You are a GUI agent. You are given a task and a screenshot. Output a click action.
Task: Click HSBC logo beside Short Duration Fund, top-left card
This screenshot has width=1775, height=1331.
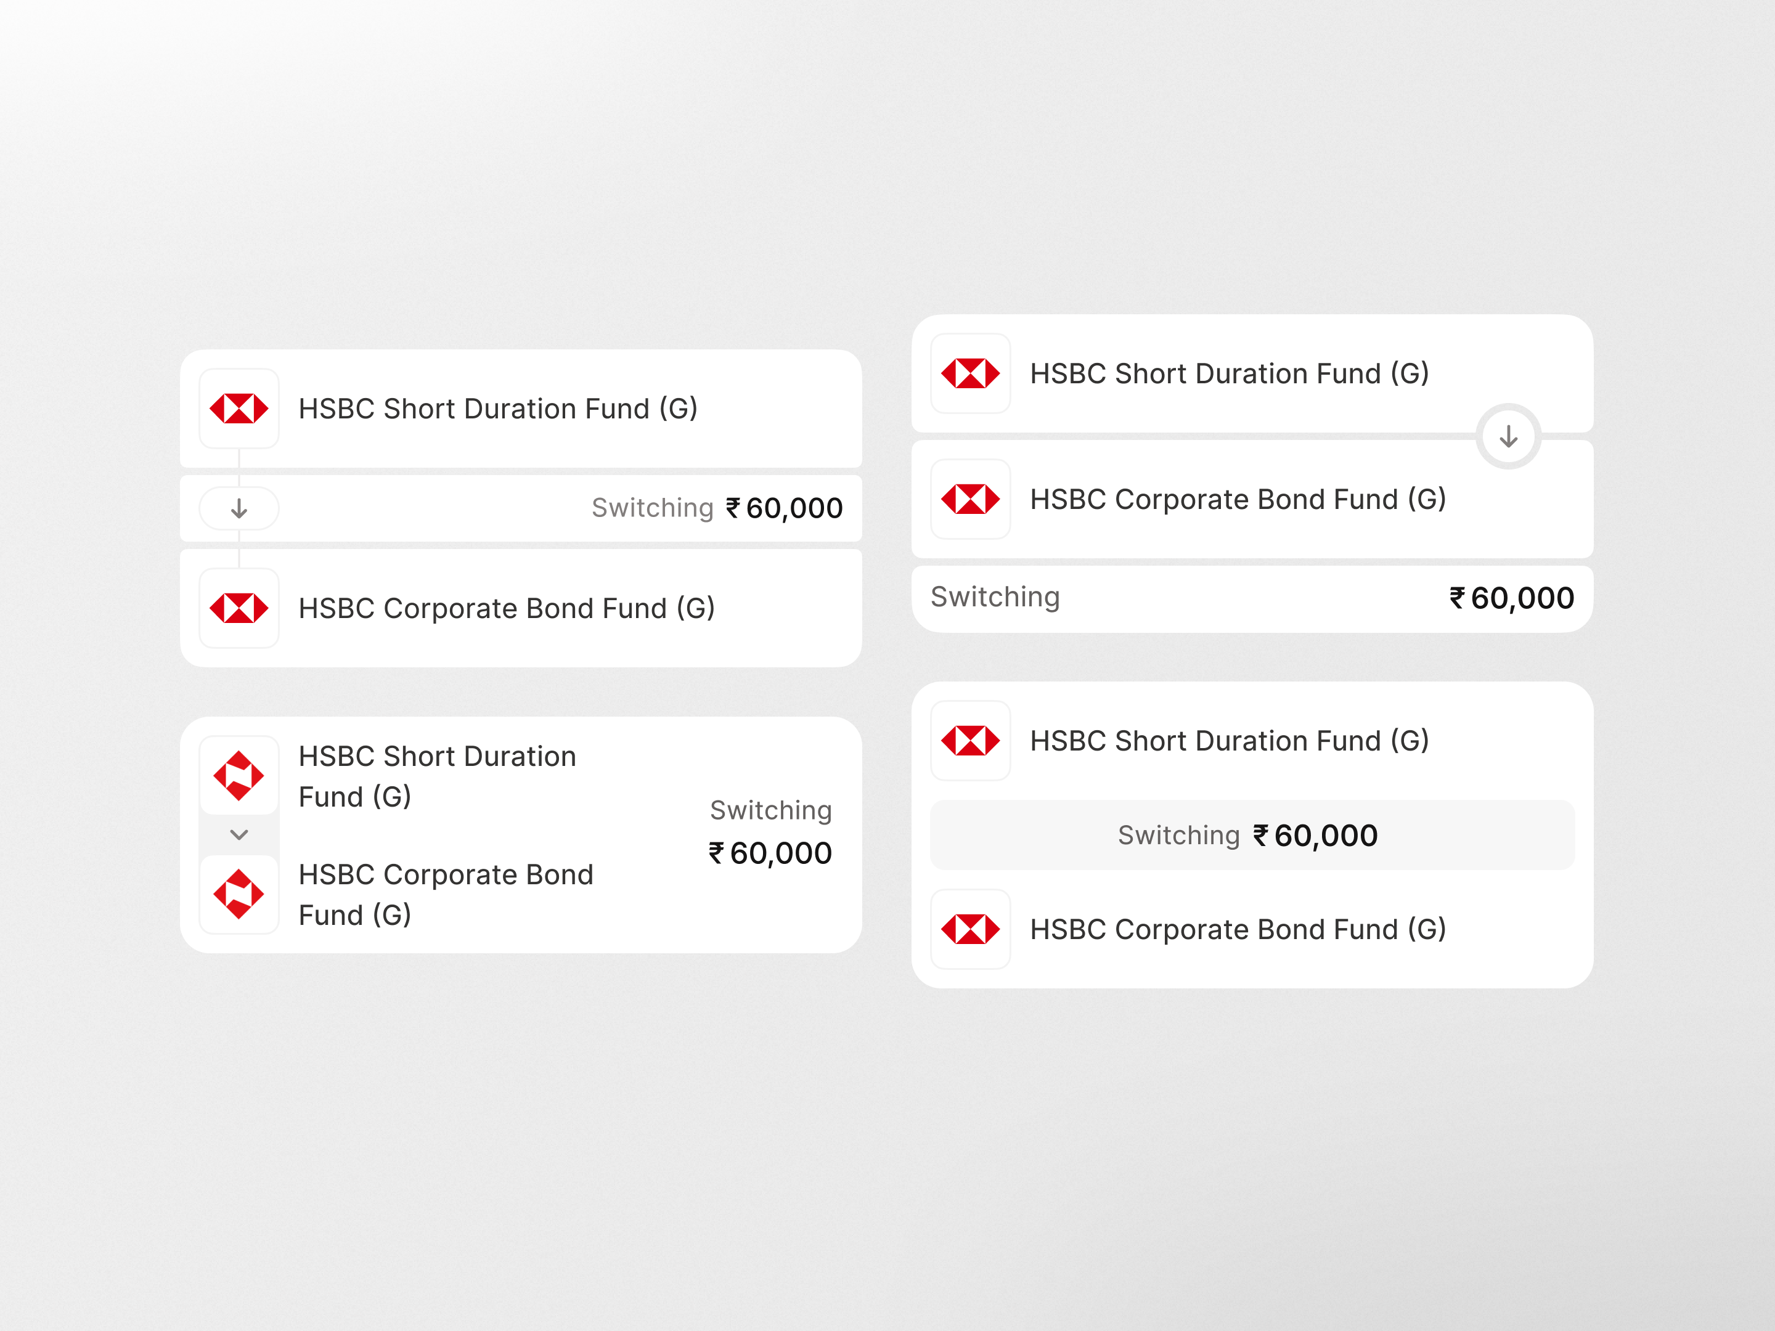(239, 409)
